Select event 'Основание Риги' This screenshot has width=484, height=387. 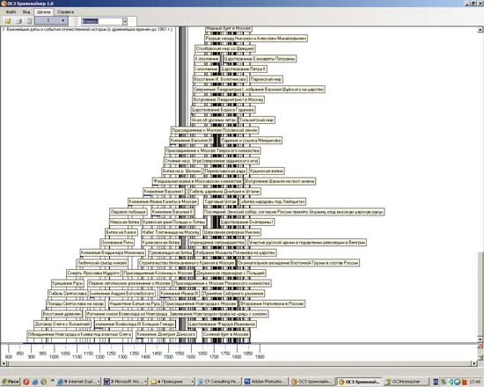click(117, 242)
